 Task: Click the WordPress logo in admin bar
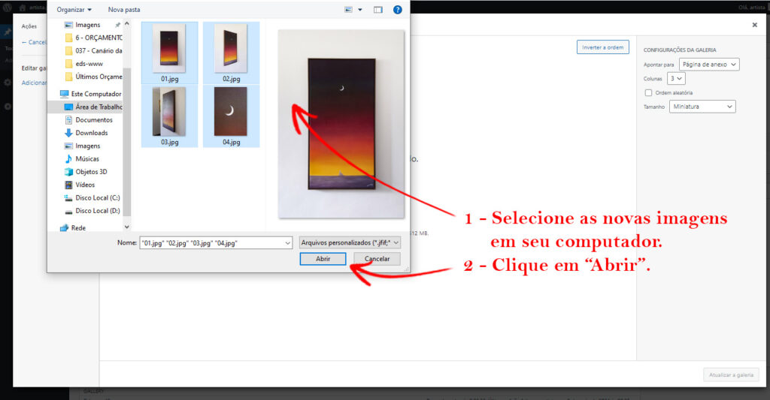[x=8, y=8]
